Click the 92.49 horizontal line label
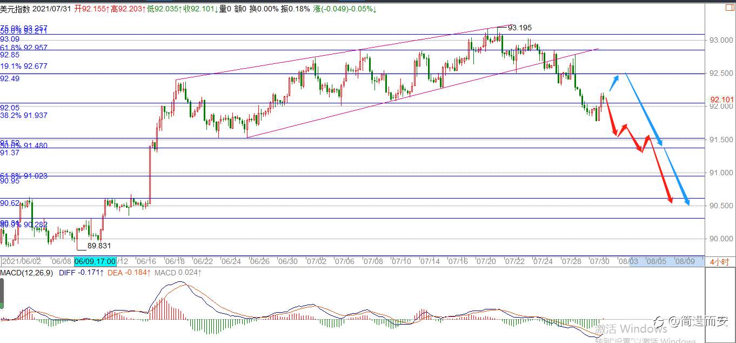 point(10,78)
